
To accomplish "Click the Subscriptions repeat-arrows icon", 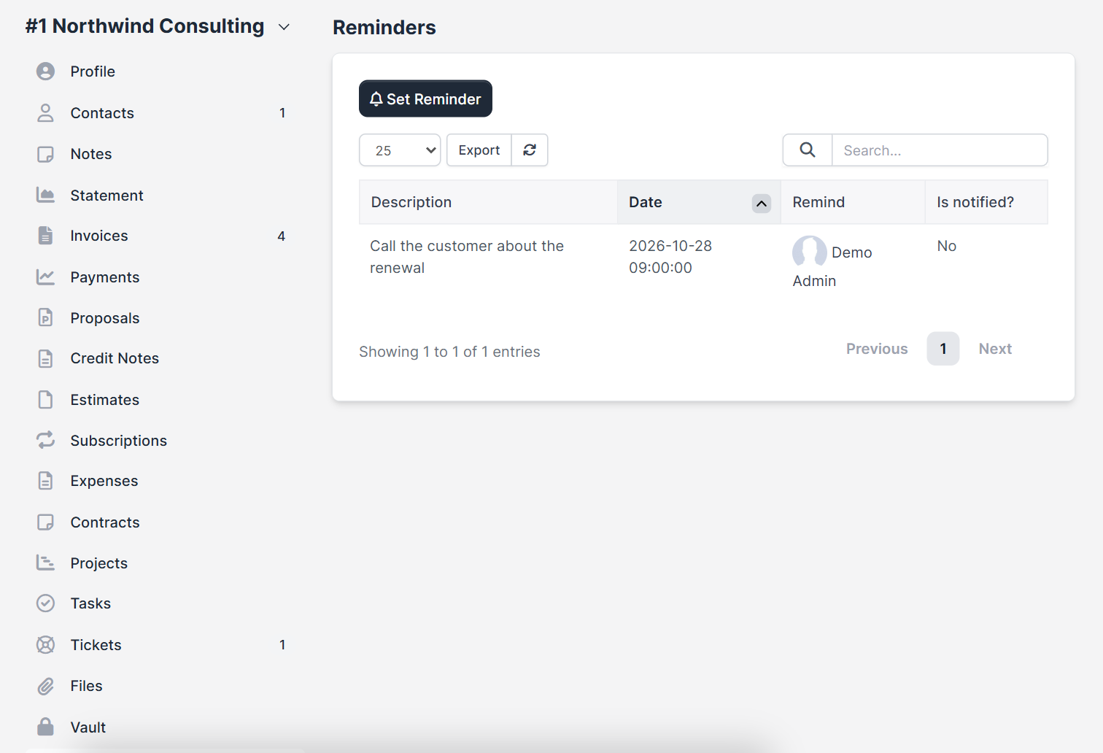I will (45, 440).
